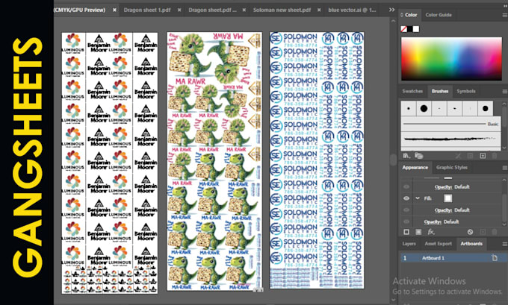Click the black swatch in Color panel
Screen dimensions: 508x305
coord(410,29)
